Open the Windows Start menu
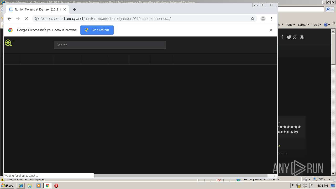The height and width of the screenshot is (189, 336). pos(7,186)
